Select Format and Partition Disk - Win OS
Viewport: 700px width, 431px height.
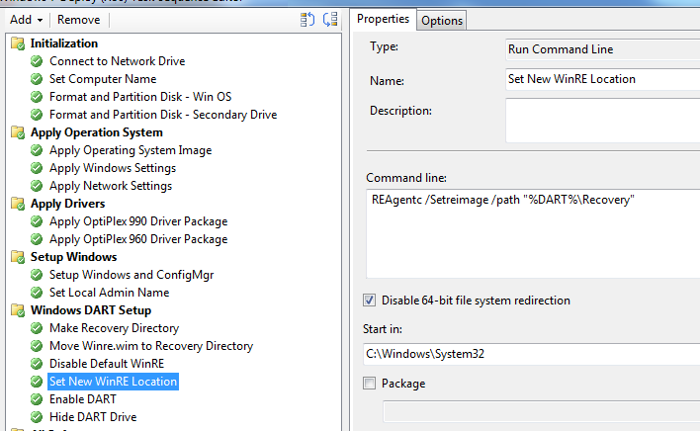coord(140,97)
